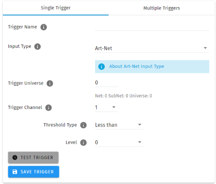Click the Save Trigger button
This screenshot has height=184, width=216.
34,172
